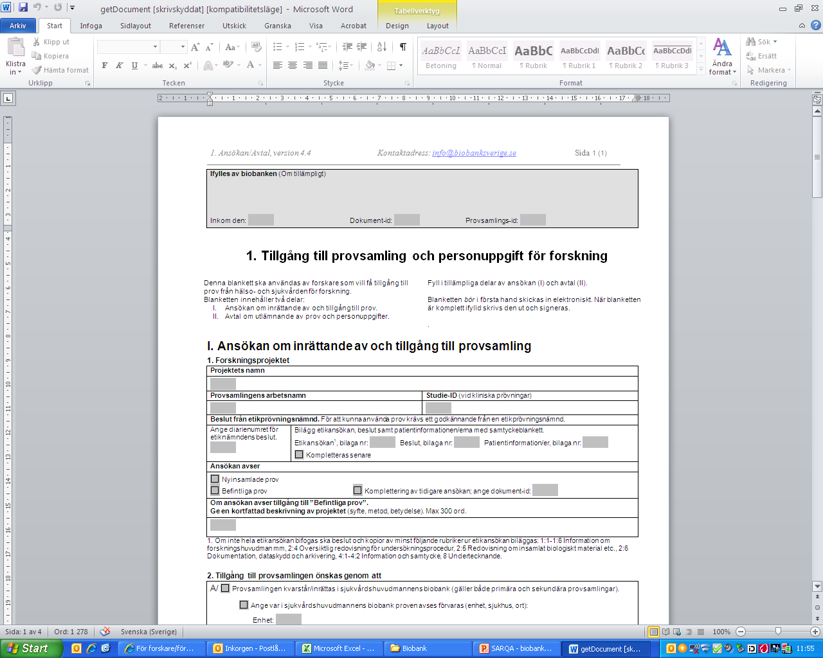Switch to the Infoga tab
The width and height of the screenshot is (823, 658).
pyautogui.click(x=91, y=26)
